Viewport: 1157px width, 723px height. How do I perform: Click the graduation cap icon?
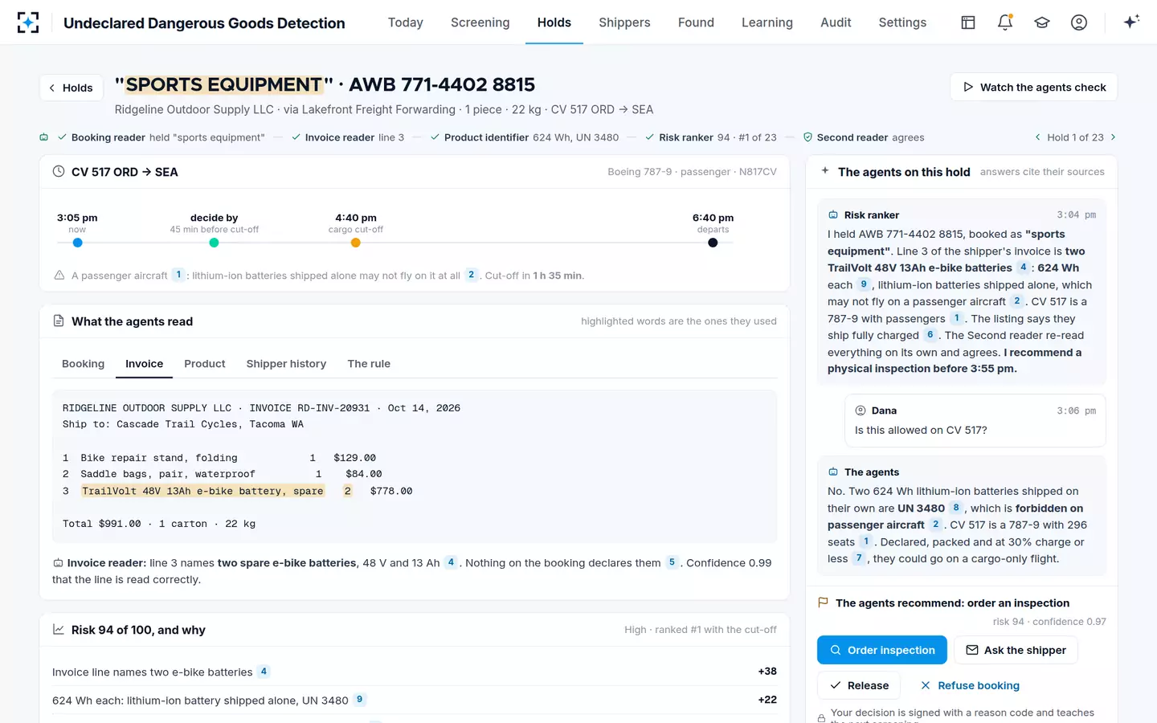(x=1042, y=22)
